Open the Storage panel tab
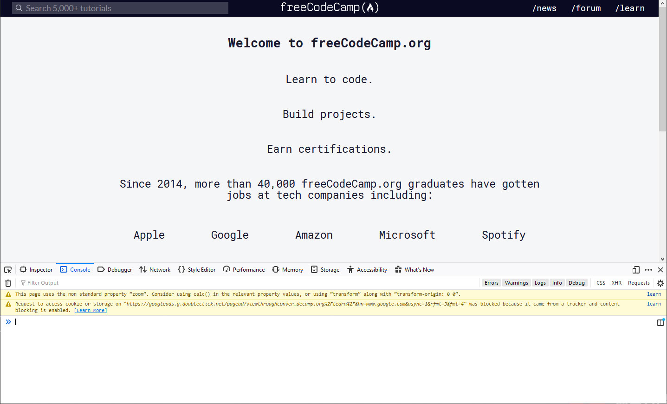Screen dimensions: 667x404 [x=325, y=269]
